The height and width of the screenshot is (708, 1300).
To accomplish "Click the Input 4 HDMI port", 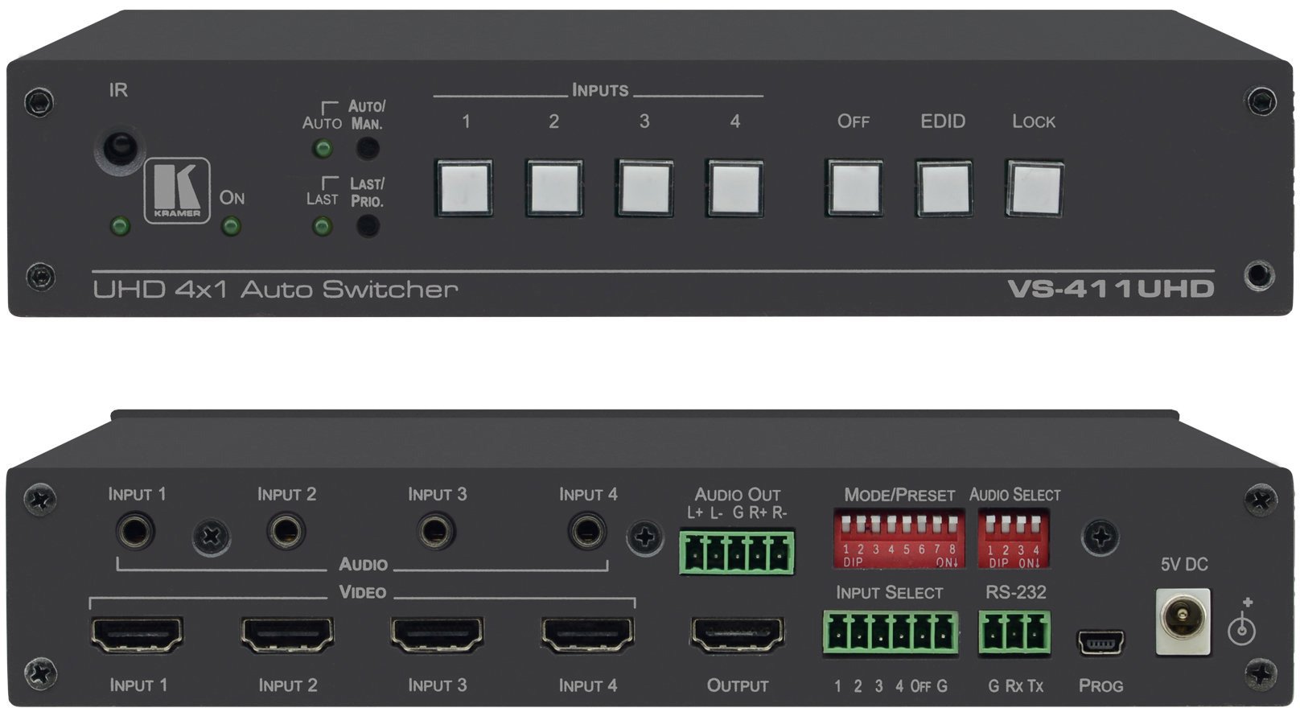I will [588, 635].
